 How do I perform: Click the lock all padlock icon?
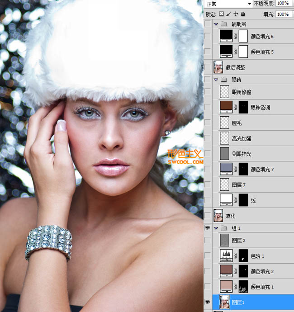point(243,14)
